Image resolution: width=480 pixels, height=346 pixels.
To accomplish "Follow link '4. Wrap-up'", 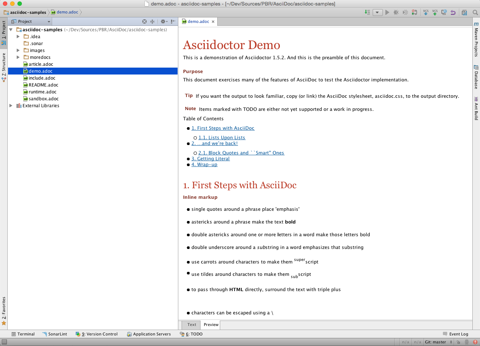I will [204, 165].
